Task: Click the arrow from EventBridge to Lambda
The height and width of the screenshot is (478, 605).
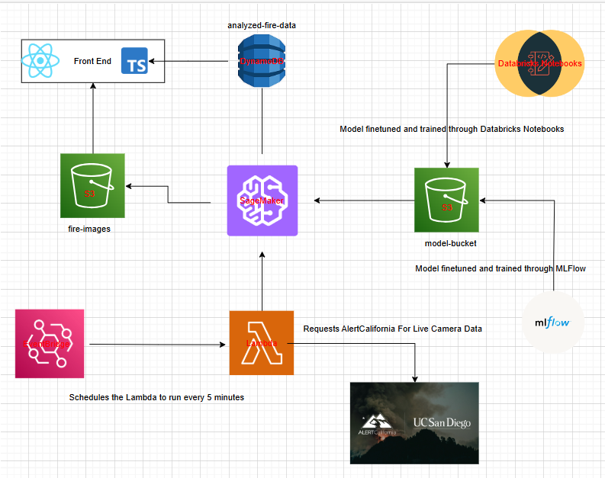Action: (x=157, y=345)
